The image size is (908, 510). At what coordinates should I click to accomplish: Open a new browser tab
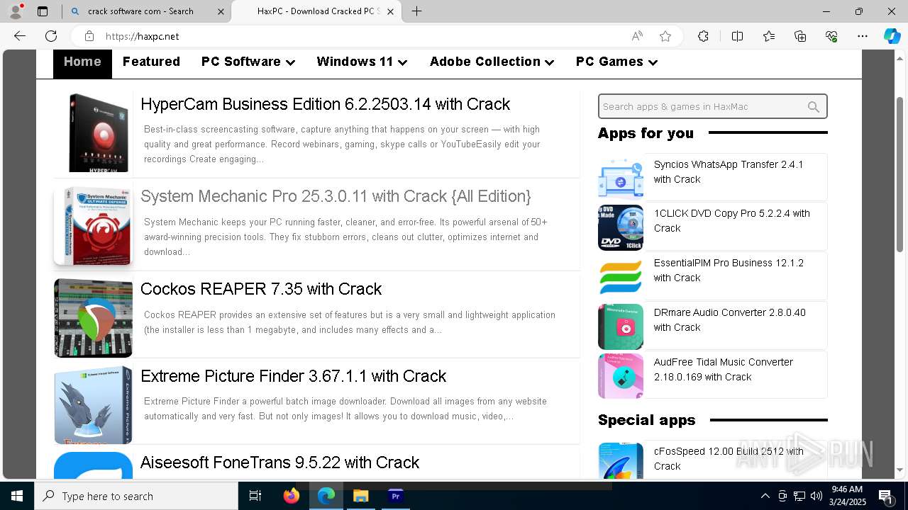point(417,11)
